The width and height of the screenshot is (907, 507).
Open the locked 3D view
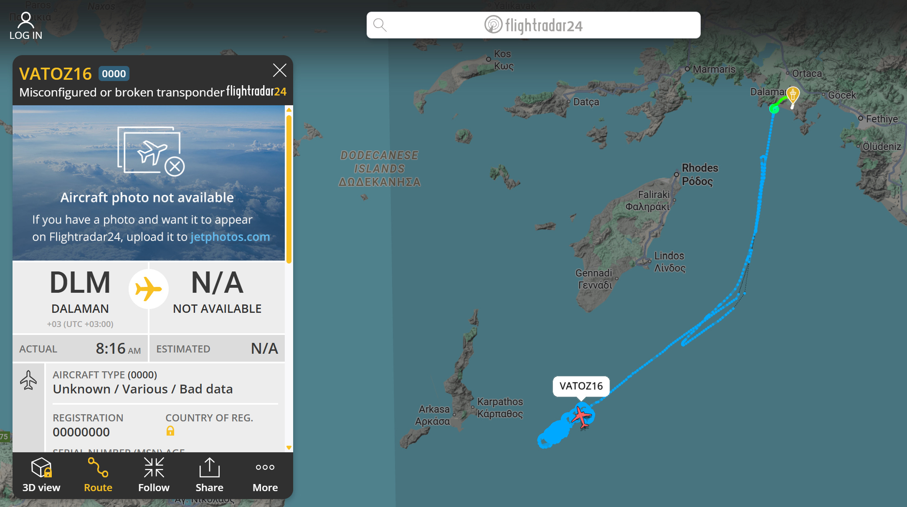click(41, 475)
